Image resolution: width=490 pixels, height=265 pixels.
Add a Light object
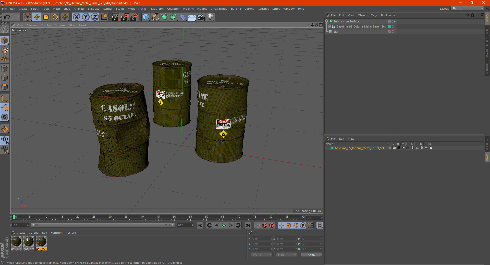click(210, 17)
